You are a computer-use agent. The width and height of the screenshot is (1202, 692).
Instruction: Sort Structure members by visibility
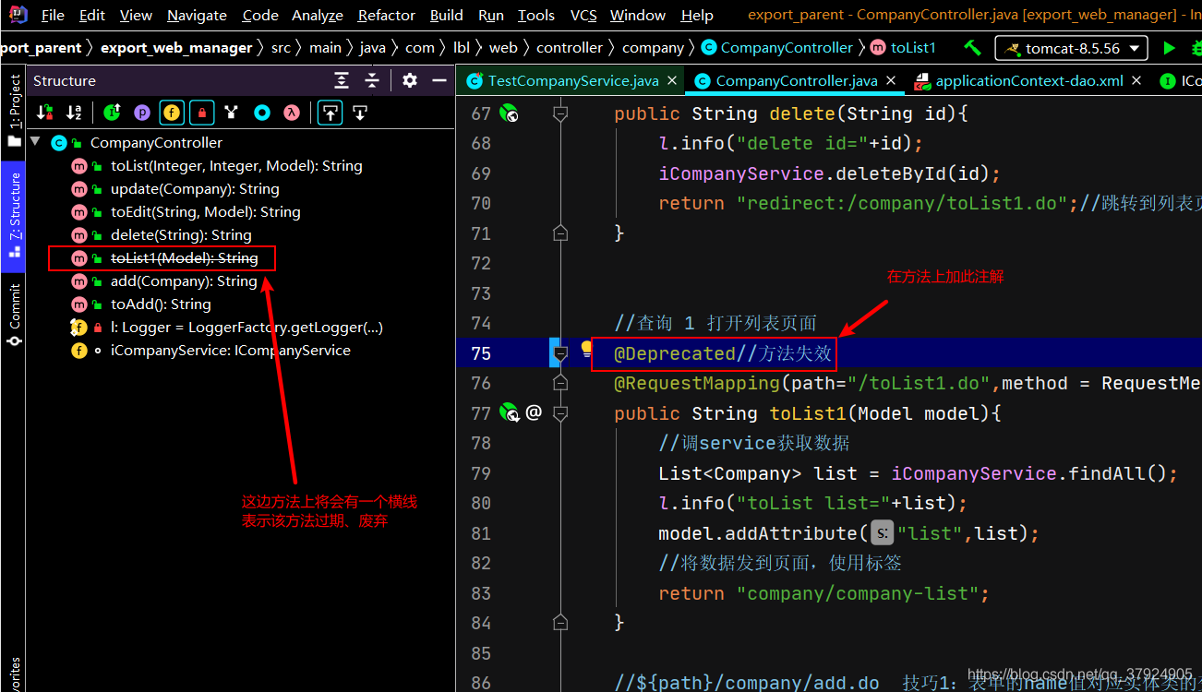(44, 113)
